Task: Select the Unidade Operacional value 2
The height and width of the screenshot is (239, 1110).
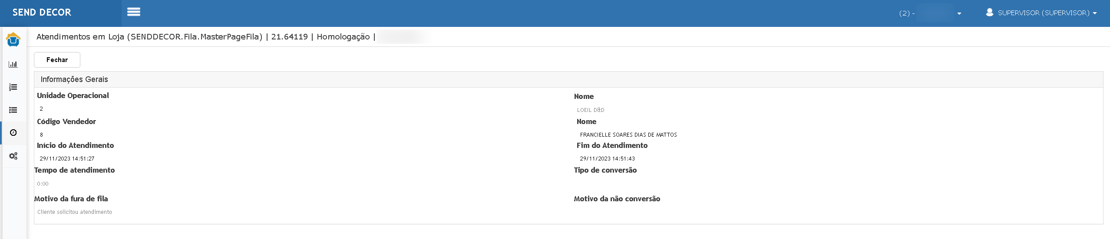Action: tap(41, 109)
